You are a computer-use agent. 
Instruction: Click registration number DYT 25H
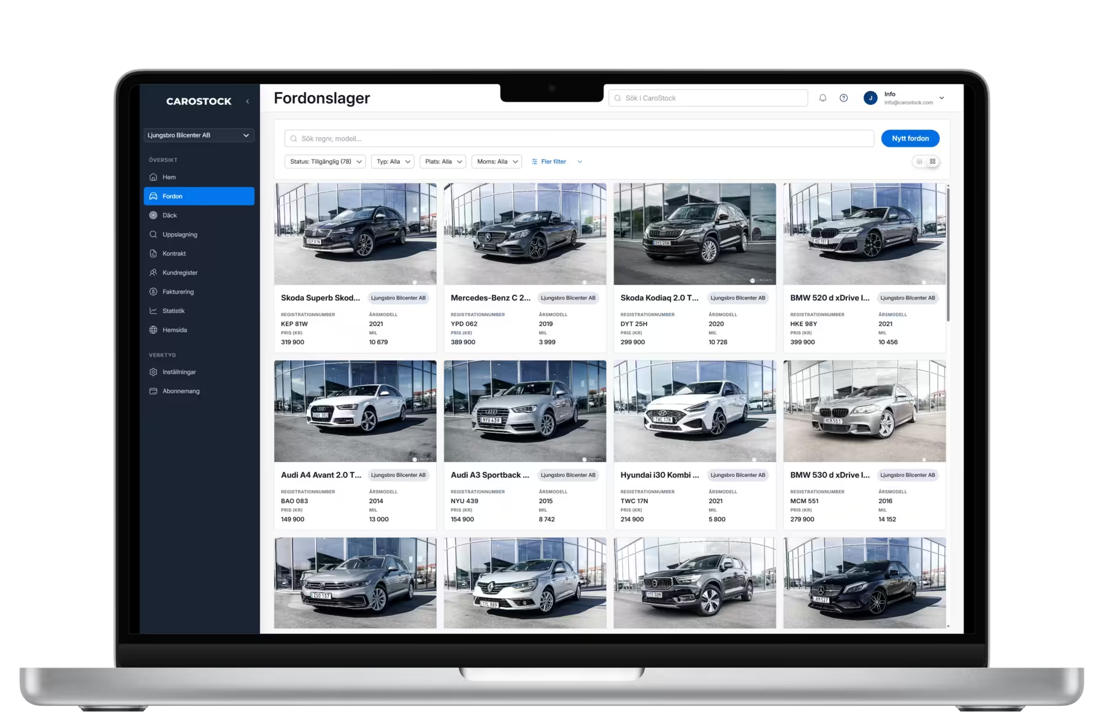click(x=634, y=324)
